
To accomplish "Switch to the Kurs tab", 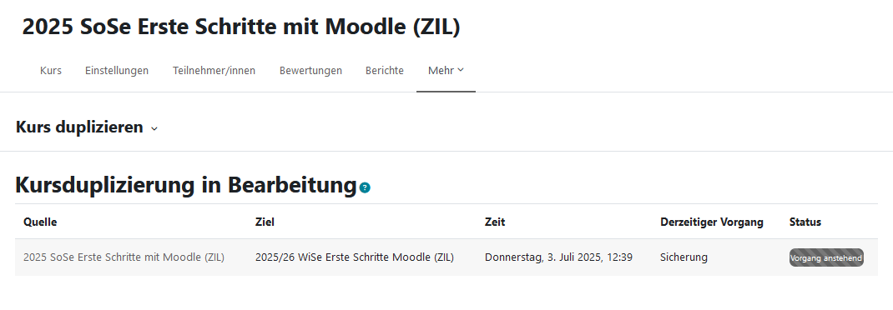I will [x=51, y=71].
